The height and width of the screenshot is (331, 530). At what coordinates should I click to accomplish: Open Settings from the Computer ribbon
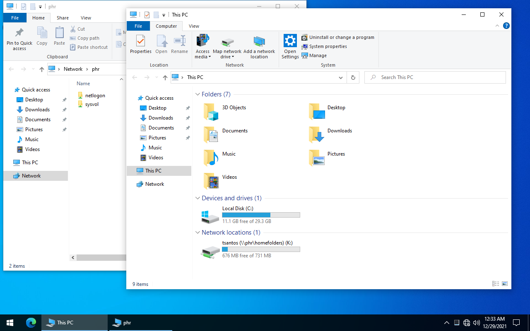(290, 45)
